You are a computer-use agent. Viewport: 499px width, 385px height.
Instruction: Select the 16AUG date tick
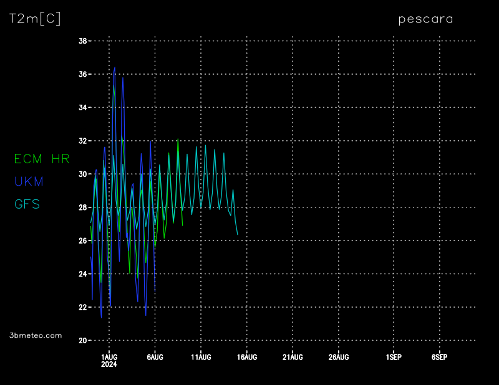(x=247, y=357)
